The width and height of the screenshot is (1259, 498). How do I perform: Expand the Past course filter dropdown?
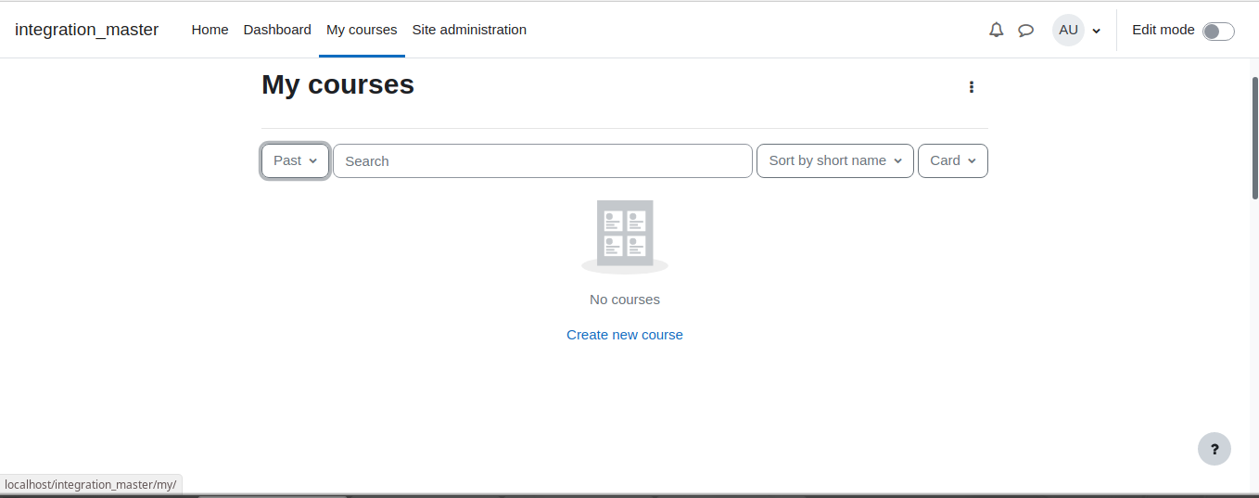(296, 160)
